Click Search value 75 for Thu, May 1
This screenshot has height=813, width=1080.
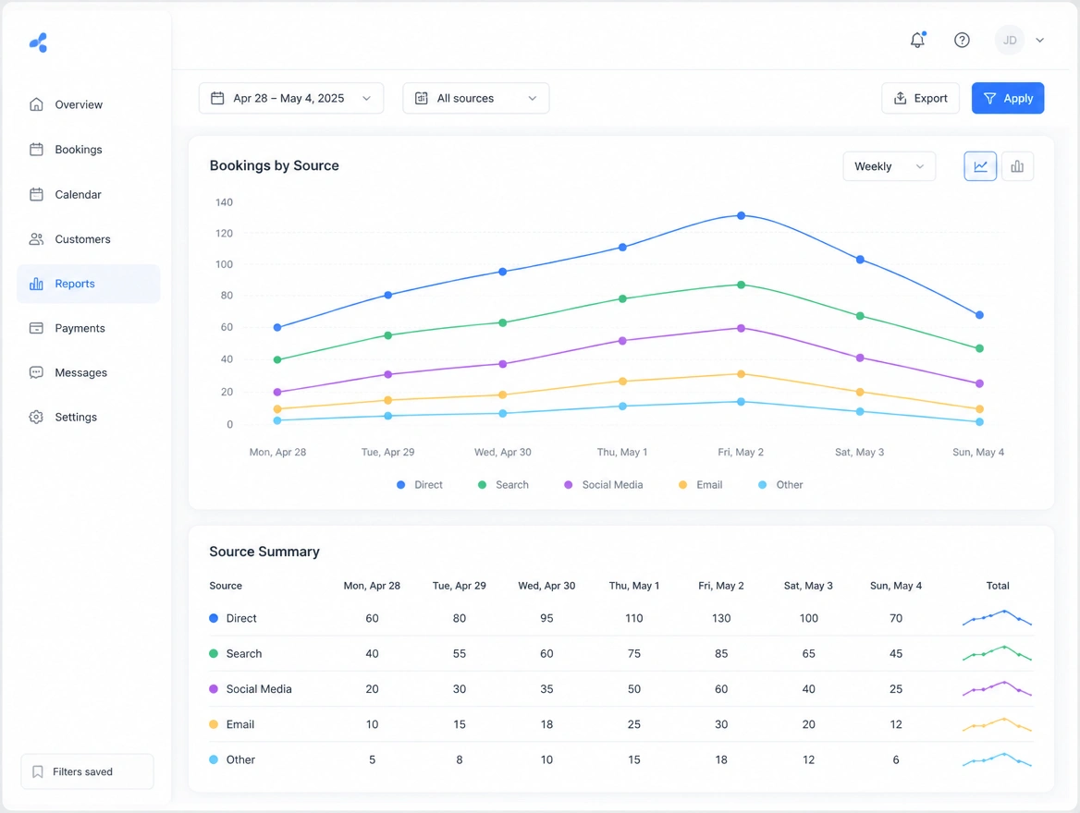click(x=633, y=653)
